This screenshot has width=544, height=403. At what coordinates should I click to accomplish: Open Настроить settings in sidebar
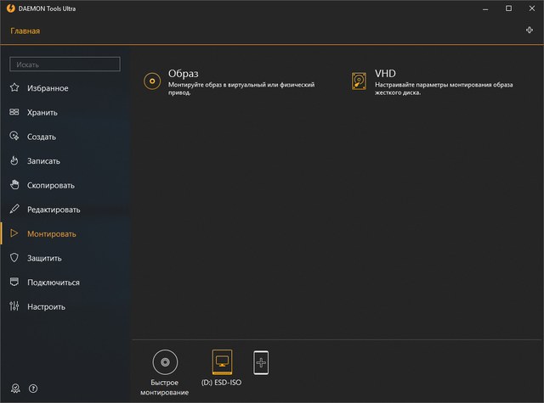click(x=46, y=306)
